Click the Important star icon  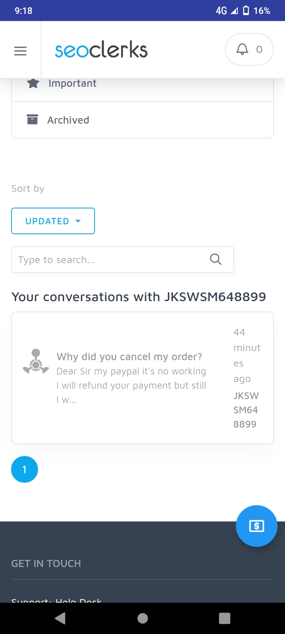pyautogui.click(x=33, y=83)
